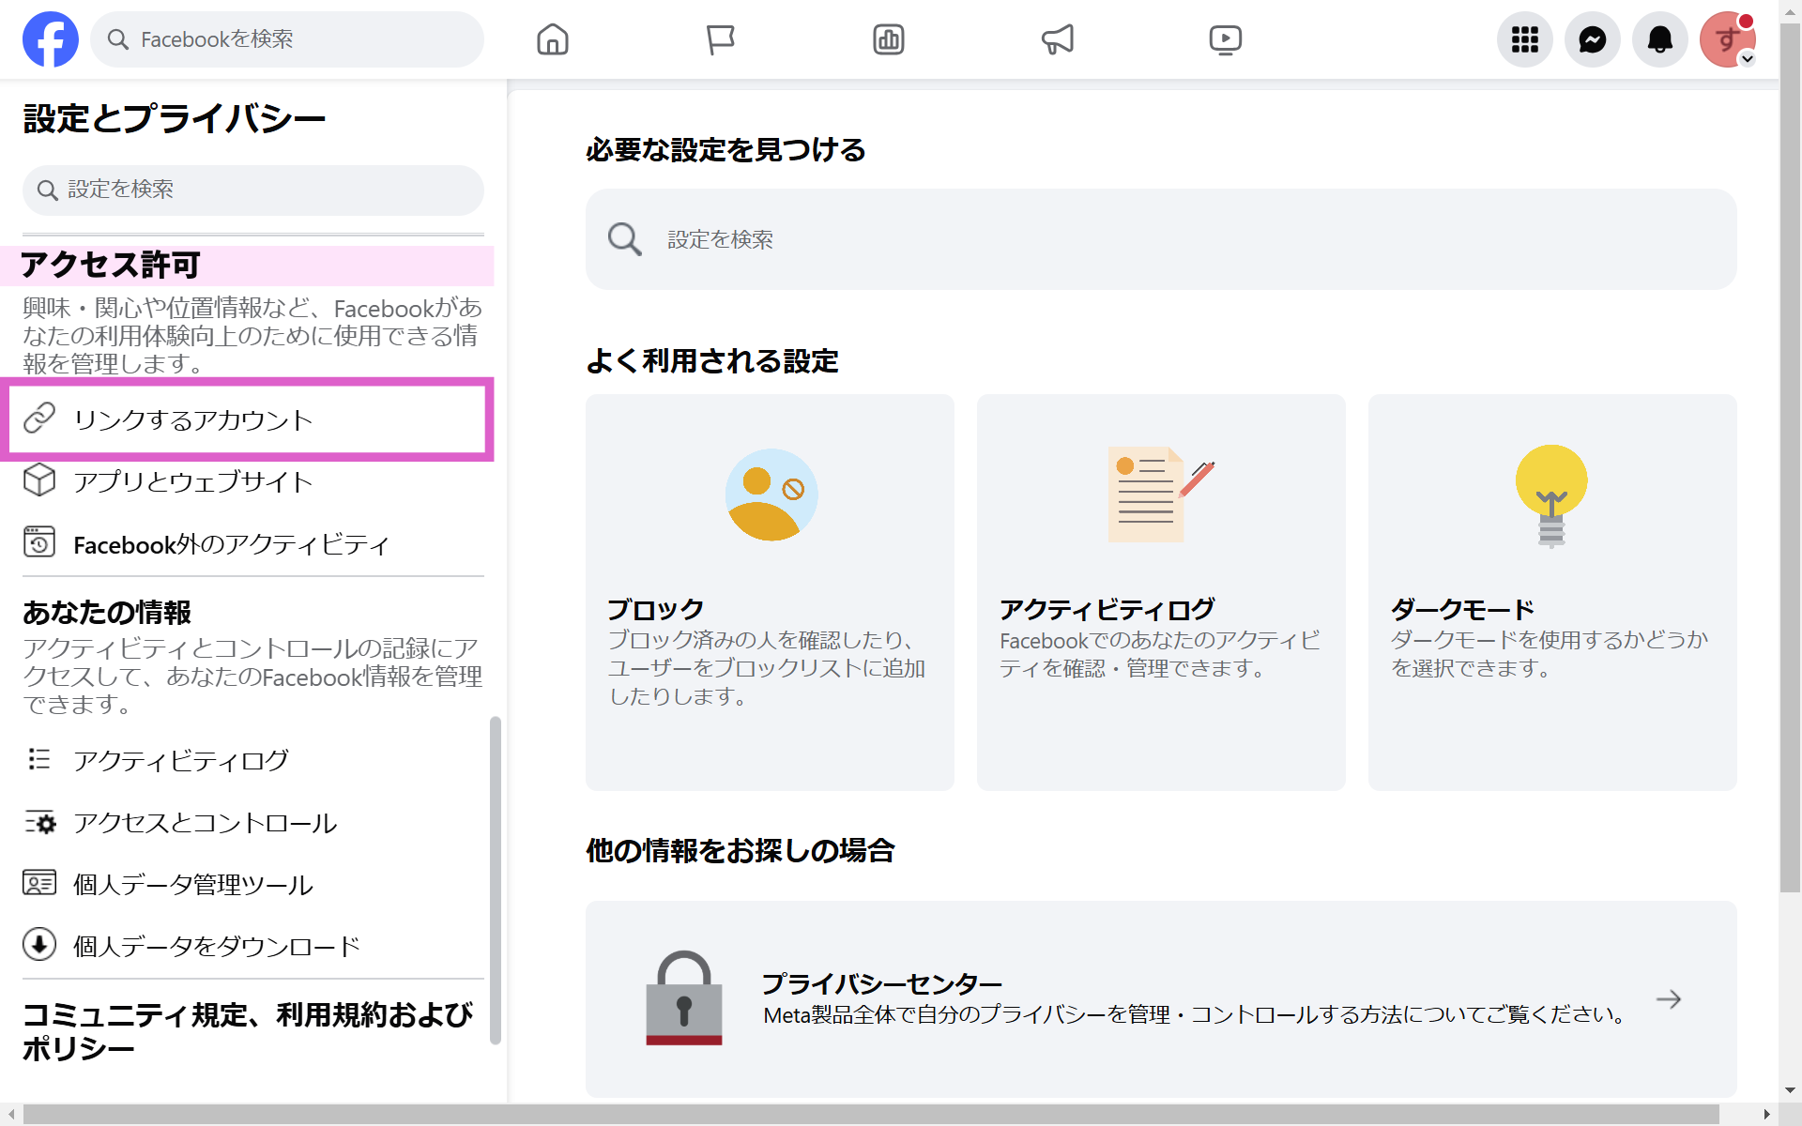Open the Ads megaphone icon

click(x=1057, y=39)
